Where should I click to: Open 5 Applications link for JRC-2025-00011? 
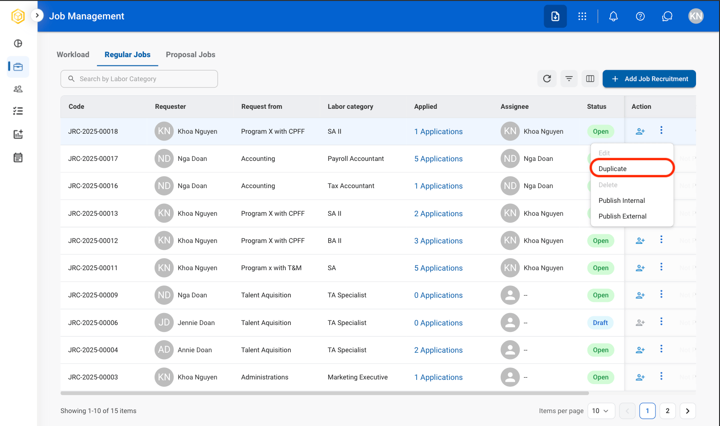tap(438, 268)
